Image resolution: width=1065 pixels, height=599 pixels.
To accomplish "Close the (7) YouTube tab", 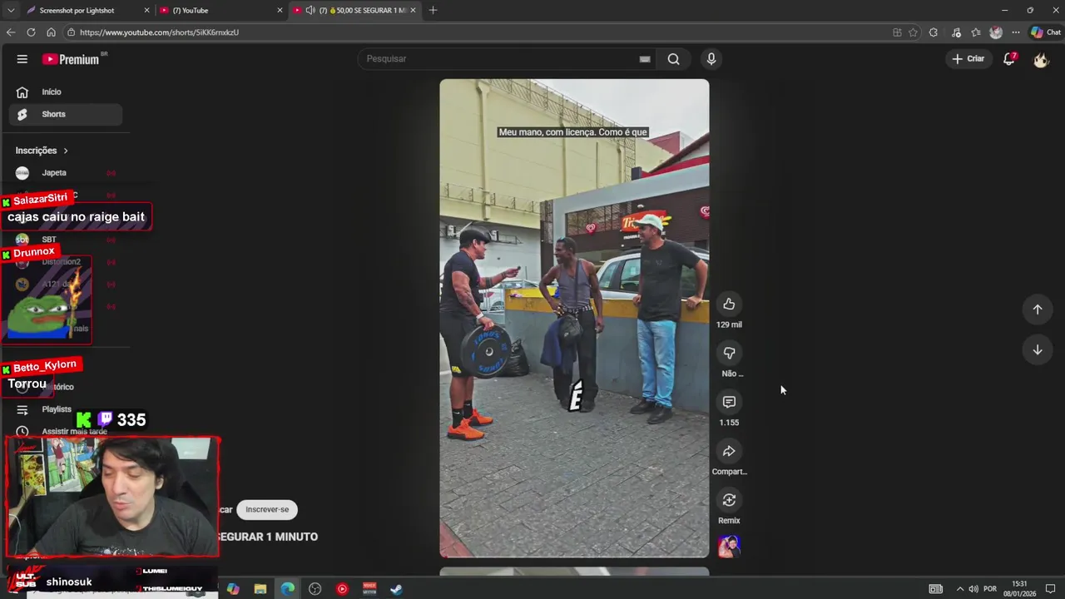I will (280, 10).
